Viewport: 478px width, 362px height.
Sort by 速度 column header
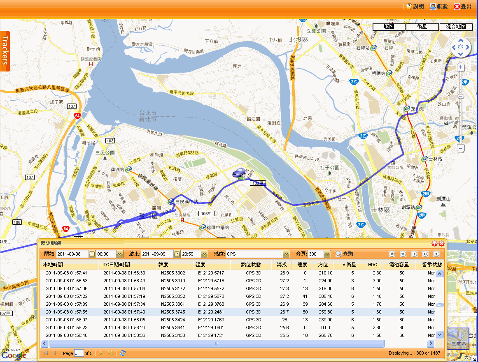pyautogui.click(x=302, y=265)
